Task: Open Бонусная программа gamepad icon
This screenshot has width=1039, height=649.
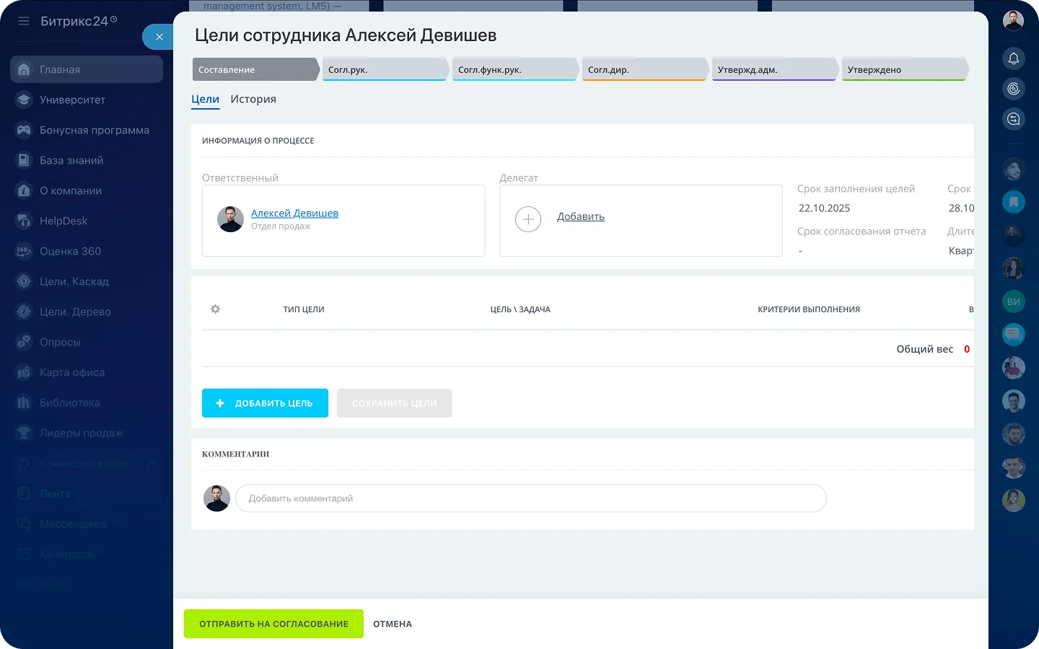Action: [24, 130]
